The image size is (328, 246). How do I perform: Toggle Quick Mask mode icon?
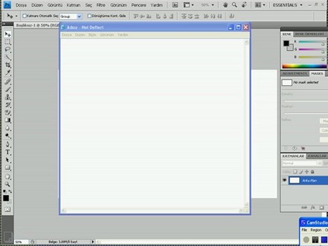[x=8, y=209]
